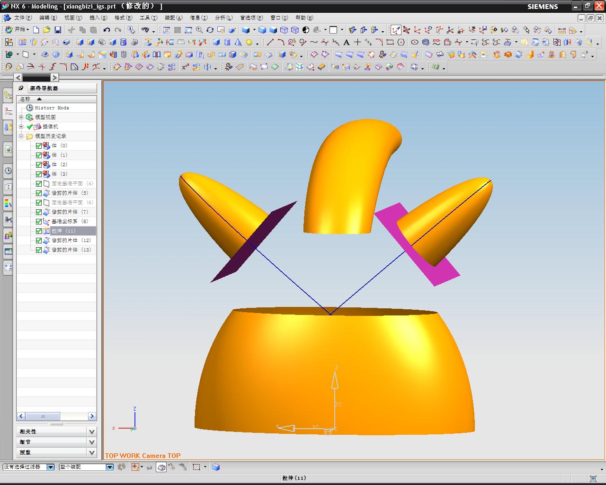Select the Helix curve tool
This screenshot has width=606, height=485.
(x=426, y=42)
